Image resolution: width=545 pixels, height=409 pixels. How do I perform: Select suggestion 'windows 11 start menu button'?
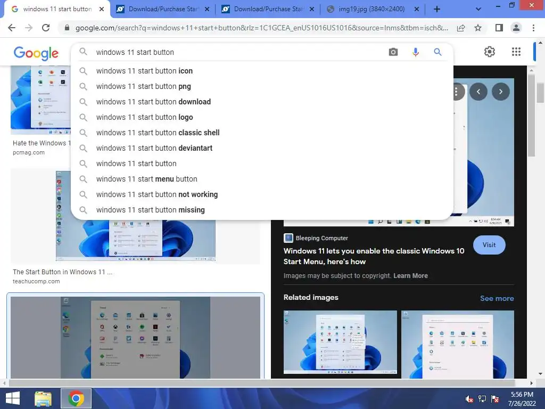tap(262, 179)
